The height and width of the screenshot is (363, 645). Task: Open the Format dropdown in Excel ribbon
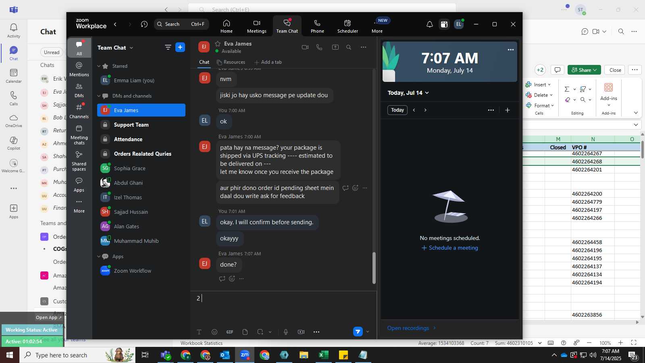(x=540, y=106)
